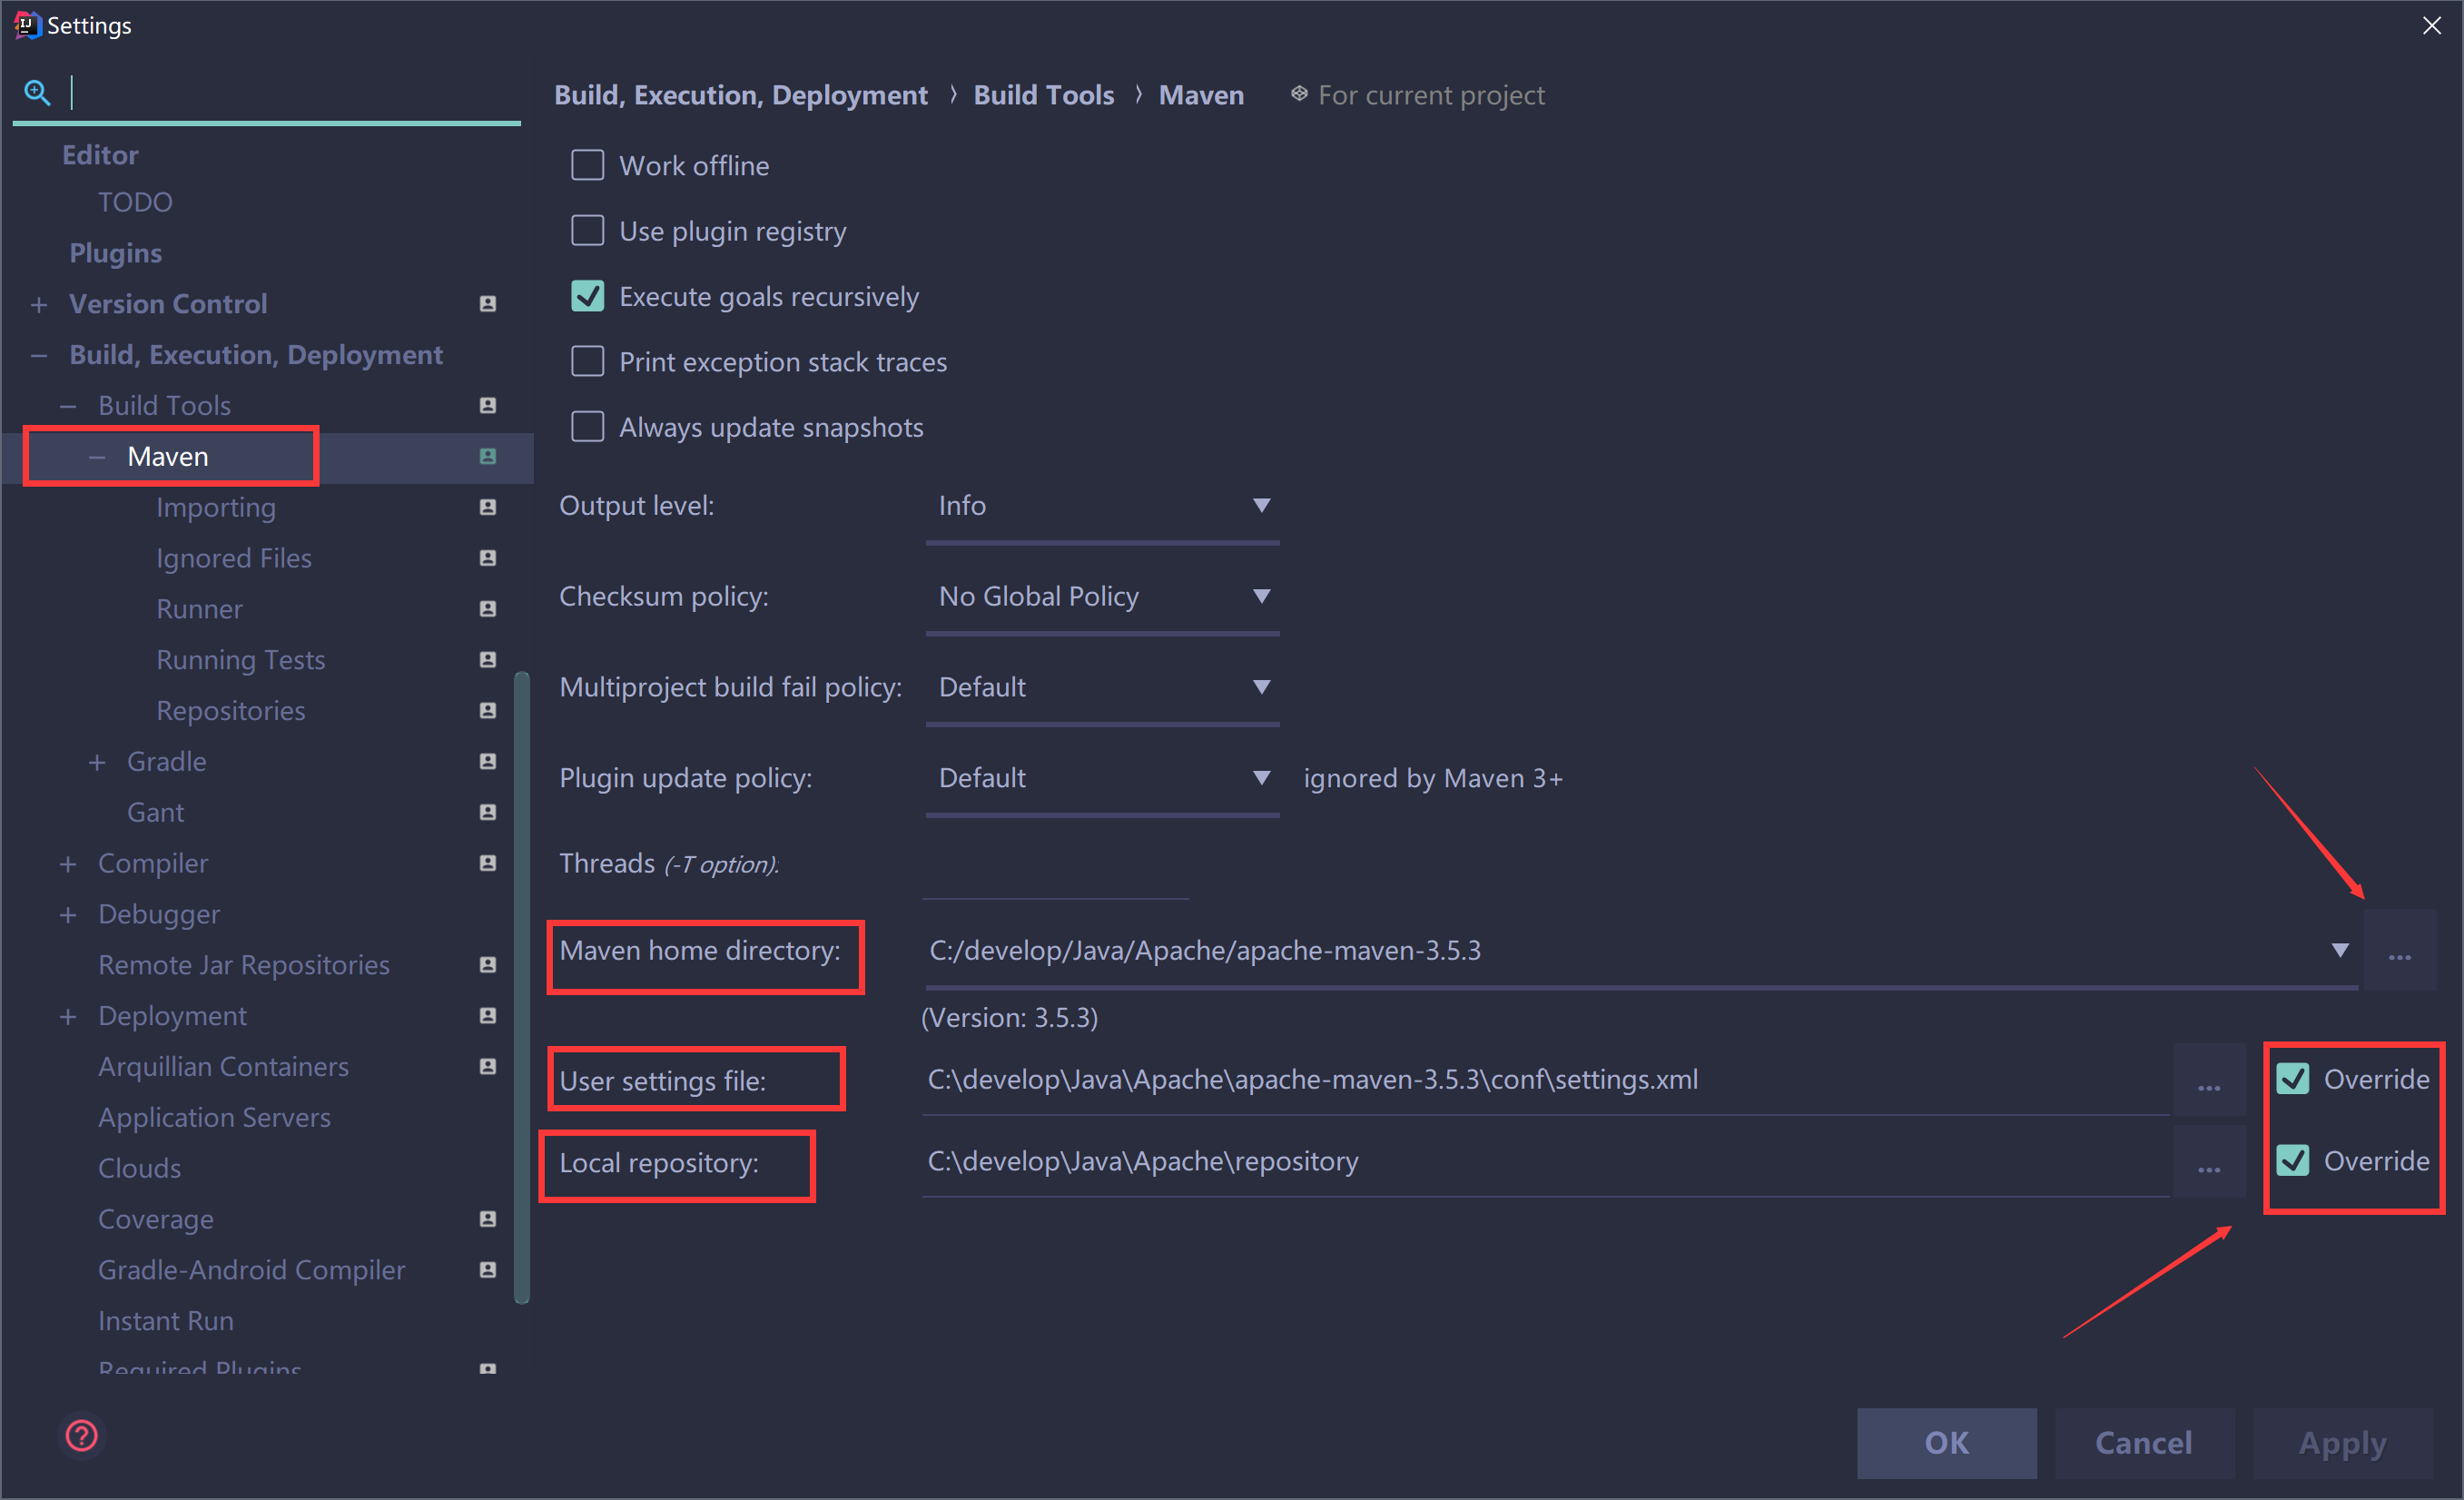Click project-level icon next to Repositories
Screen dimensions: 2464x1500
point(488,711)
